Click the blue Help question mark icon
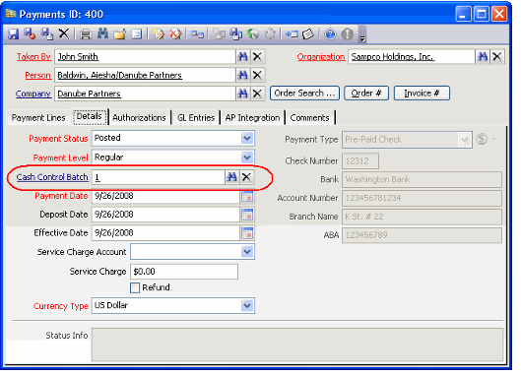Image resolution: width=521 pixels, height=376 pixels. tap(330, 33)
